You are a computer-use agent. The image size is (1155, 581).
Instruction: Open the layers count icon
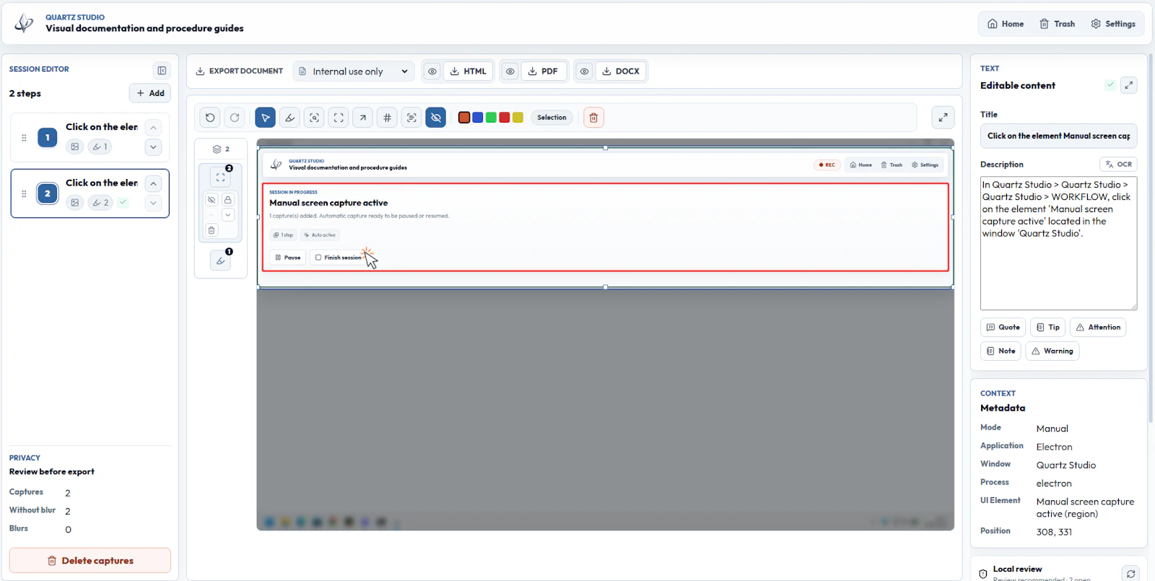coord(221,149)
